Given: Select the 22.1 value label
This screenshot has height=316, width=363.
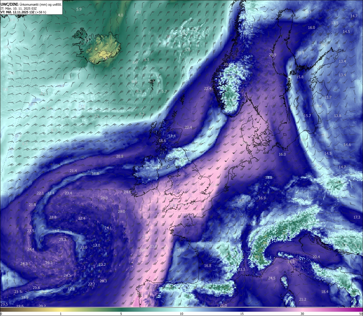Looking at the screenshot, I should 40,193.
